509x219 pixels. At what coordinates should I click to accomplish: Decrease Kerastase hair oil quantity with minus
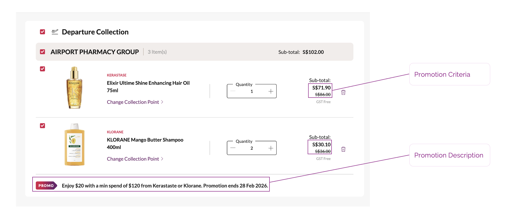pos(233,91)
